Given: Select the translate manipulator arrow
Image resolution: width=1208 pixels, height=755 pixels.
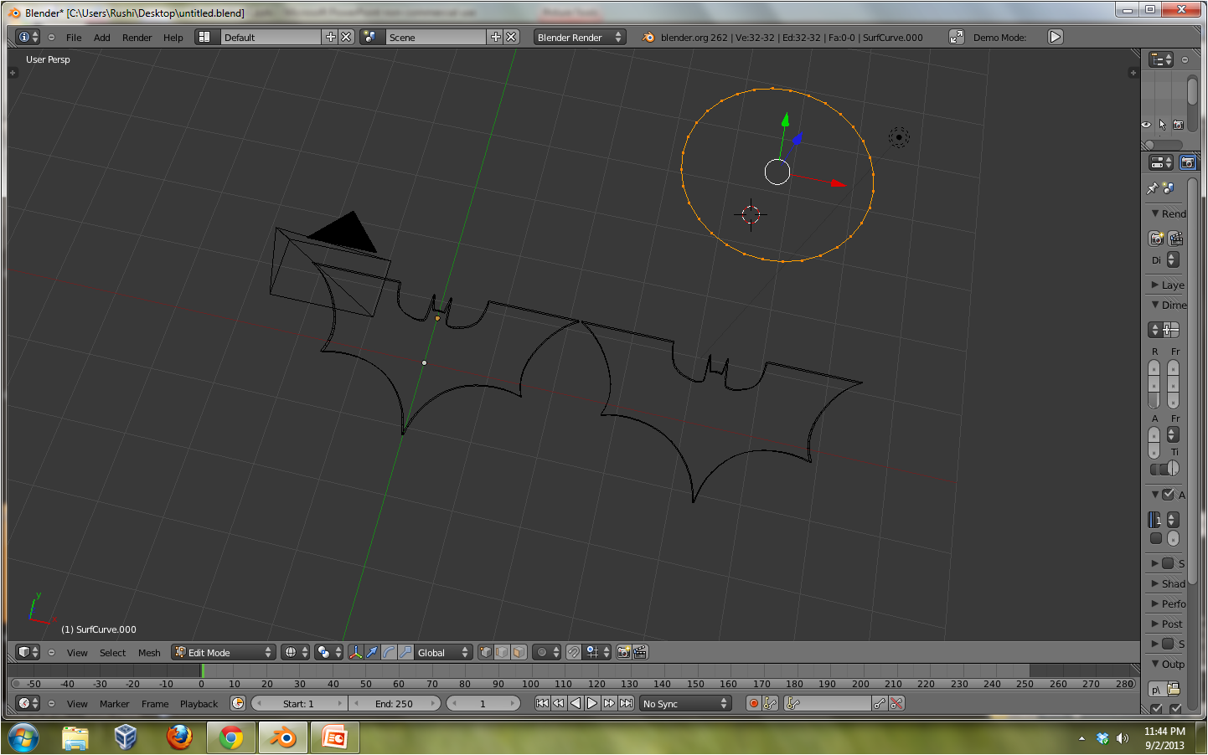Looking at the screenshot, I should pos(372,652).
